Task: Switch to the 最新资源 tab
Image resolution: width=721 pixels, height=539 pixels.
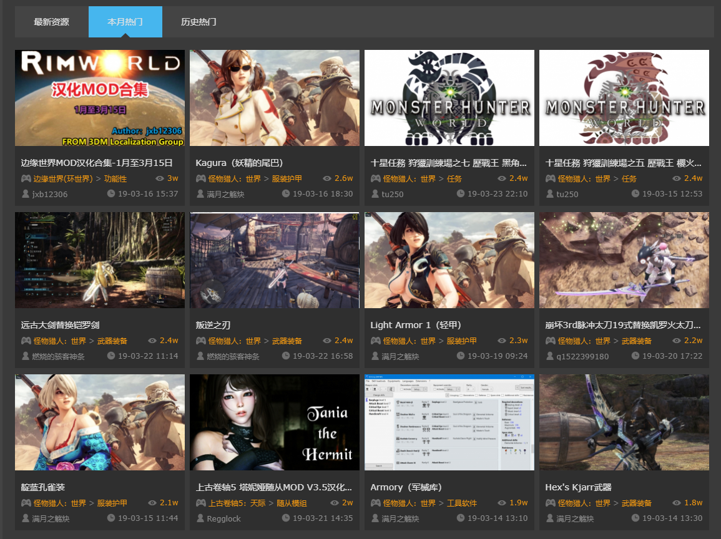Action: [51, 22]
